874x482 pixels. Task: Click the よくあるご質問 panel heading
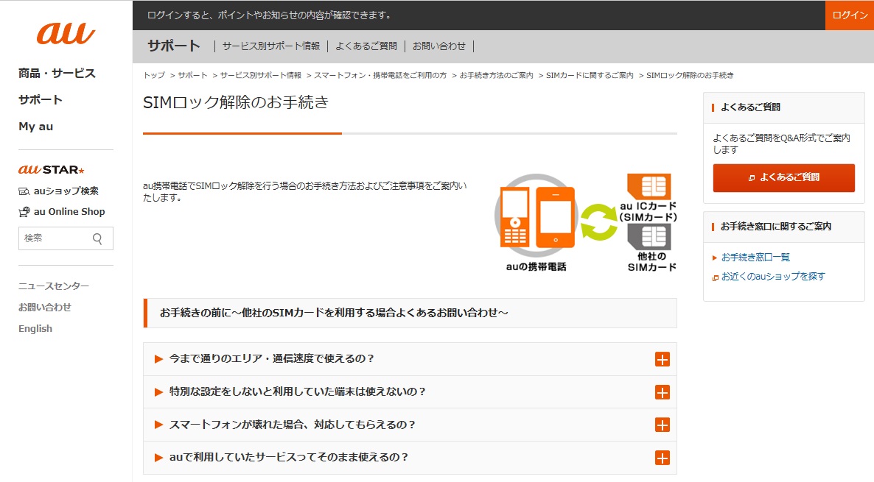click(750, 107)
